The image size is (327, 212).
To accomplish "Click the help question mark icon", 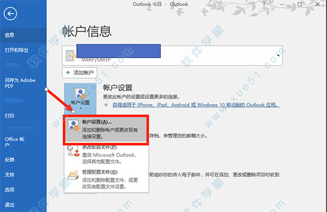I will pos(264,4).
